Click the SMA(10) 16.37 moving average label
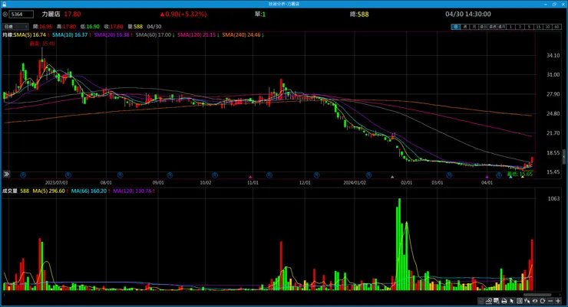This screenshot has height=307, width=568. coord(71,35)
